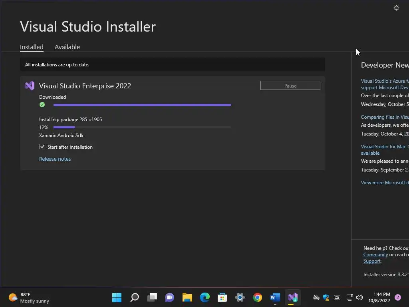Click the All installations are up to date banner

coord(173,64)
